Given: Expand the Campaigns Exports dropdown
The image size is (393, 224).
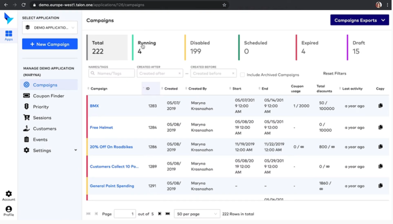Looking at the screenshot, I should click(x=359, y=20).
